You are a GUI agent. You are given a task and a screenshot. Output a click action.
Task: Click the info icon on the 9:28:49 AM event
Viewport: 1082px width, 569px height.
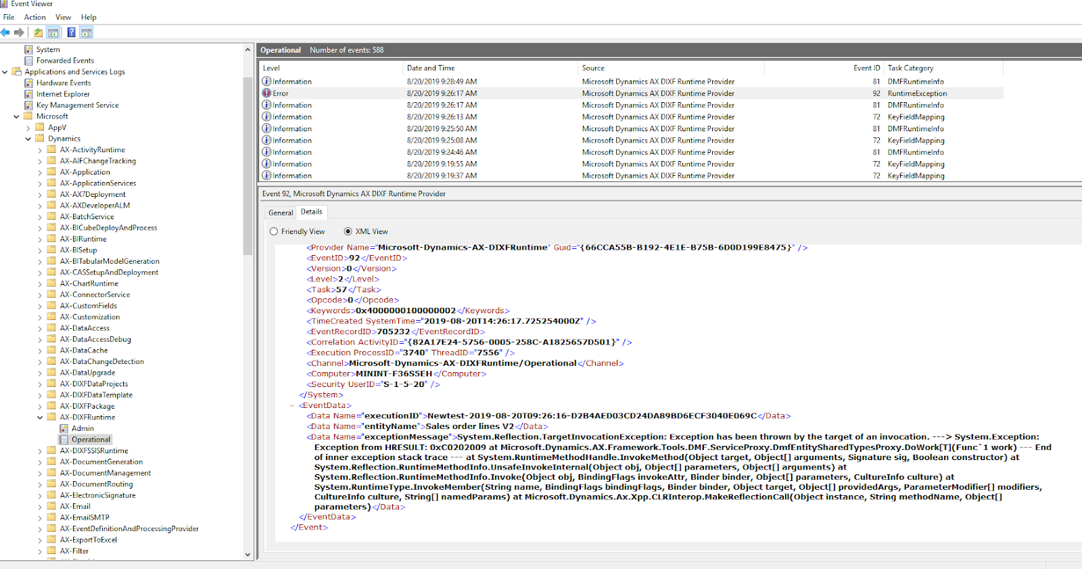(266, 81)
